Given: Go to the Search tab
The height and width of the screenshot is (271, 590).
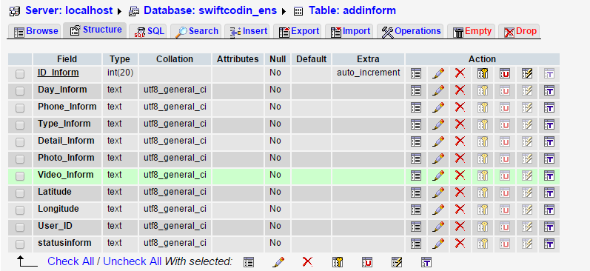Looking at the screenshot, I should tap(197, 31).
